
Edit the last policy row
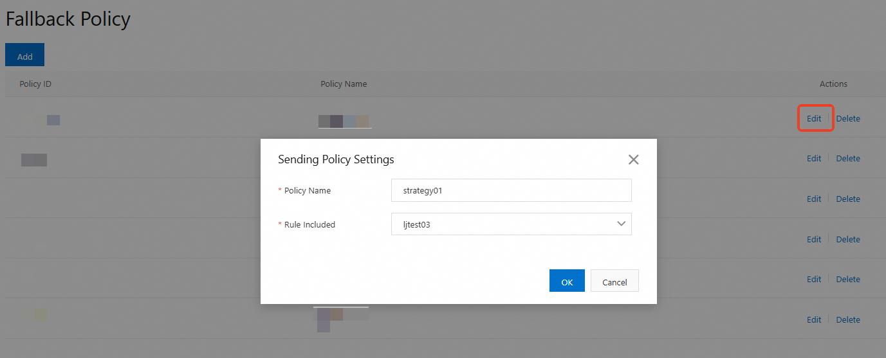click(x=814, y=319)
